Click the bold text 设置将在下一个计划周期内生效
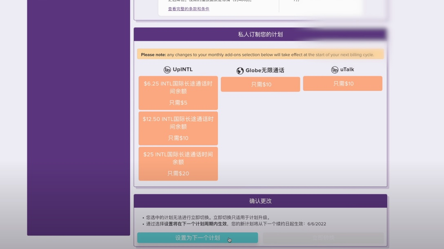 [x=195, y=224]
